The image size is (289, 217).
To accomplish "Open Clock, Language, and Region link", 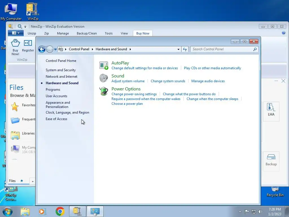I will click(x=67, y=112).
